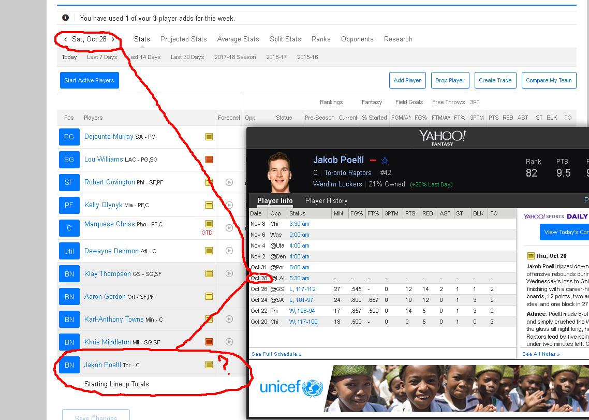Viewport: 589px width, 420px height.
Task: Play forecast video for Kelly Olynyk
Action: tap(229, 205)
